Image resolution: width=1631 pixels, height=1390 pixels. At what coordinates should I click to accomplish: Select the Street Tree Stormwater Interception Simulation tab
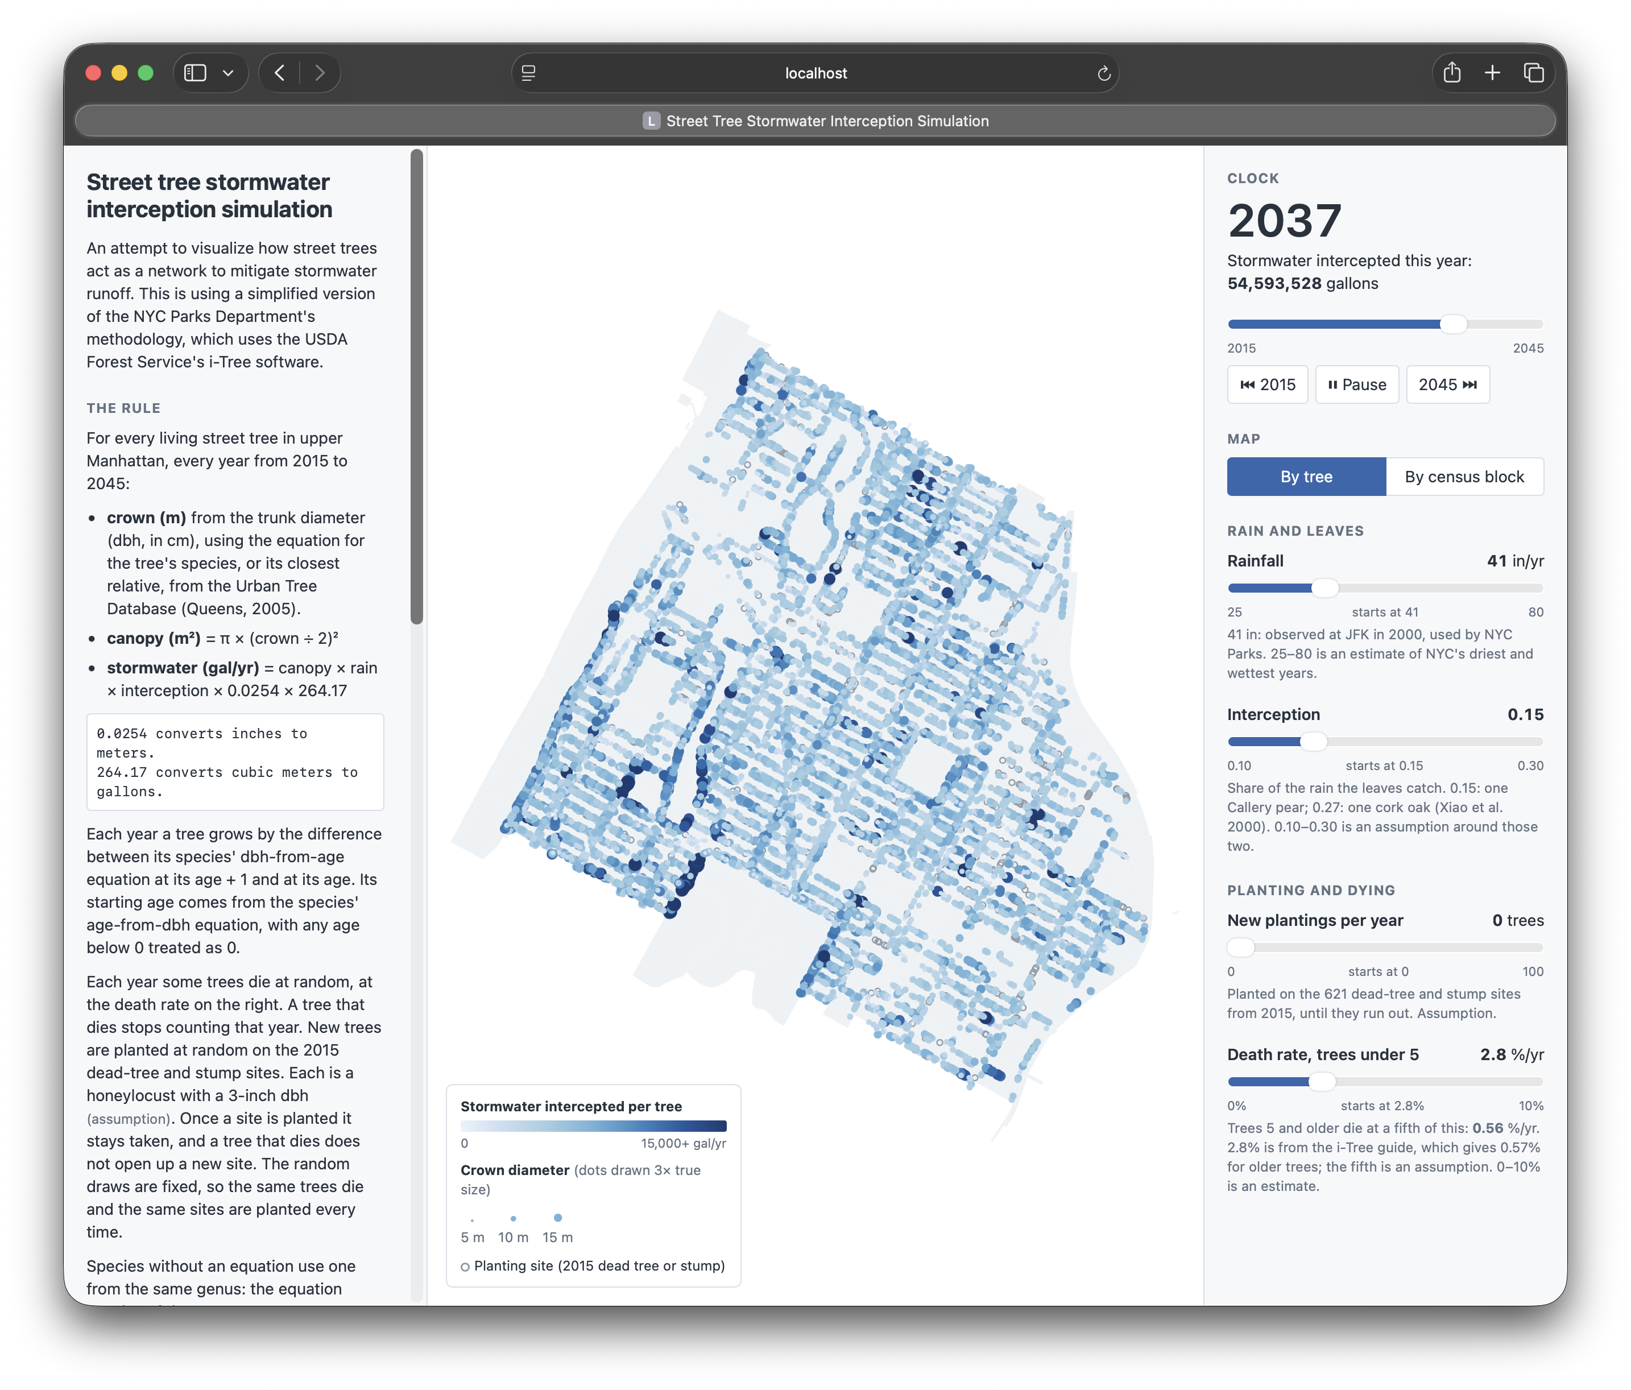coord(815,121)
